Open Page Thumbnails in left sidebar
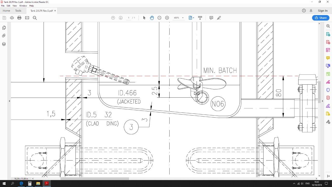The image size is (332, 187). tap(4, 28)
